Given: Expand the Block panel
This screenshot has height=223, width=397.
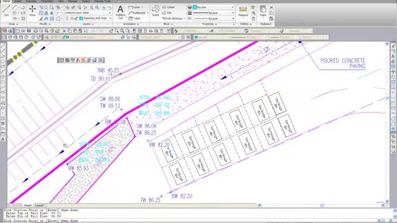Looking at the screenshot, I should pyautogui.click(x=168, y=24).
